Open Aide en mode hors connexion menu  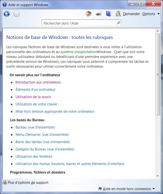tap(128, 189)
